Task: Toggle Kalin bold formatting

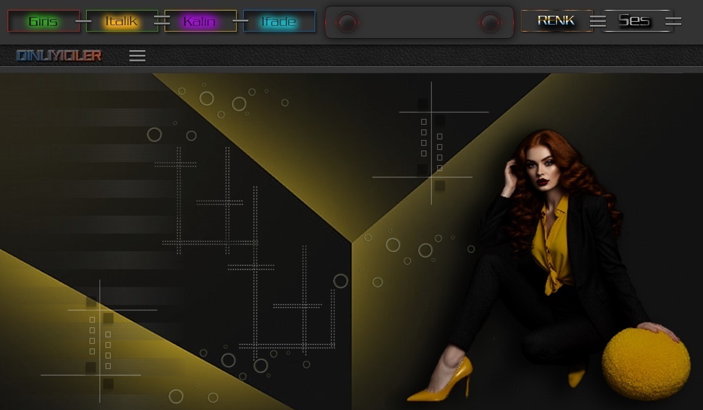Action: (x=200, y=21)
